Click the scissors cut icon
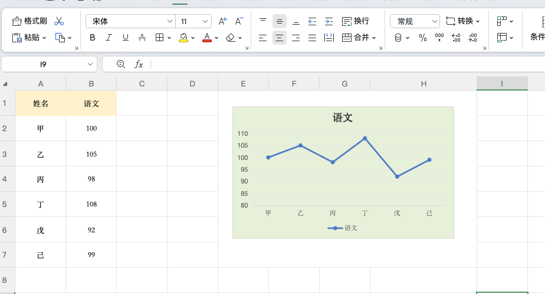 (59, 21)
